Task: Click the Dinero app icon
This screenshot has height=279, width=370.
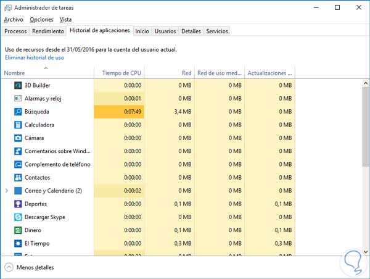Action: (18, 230)
